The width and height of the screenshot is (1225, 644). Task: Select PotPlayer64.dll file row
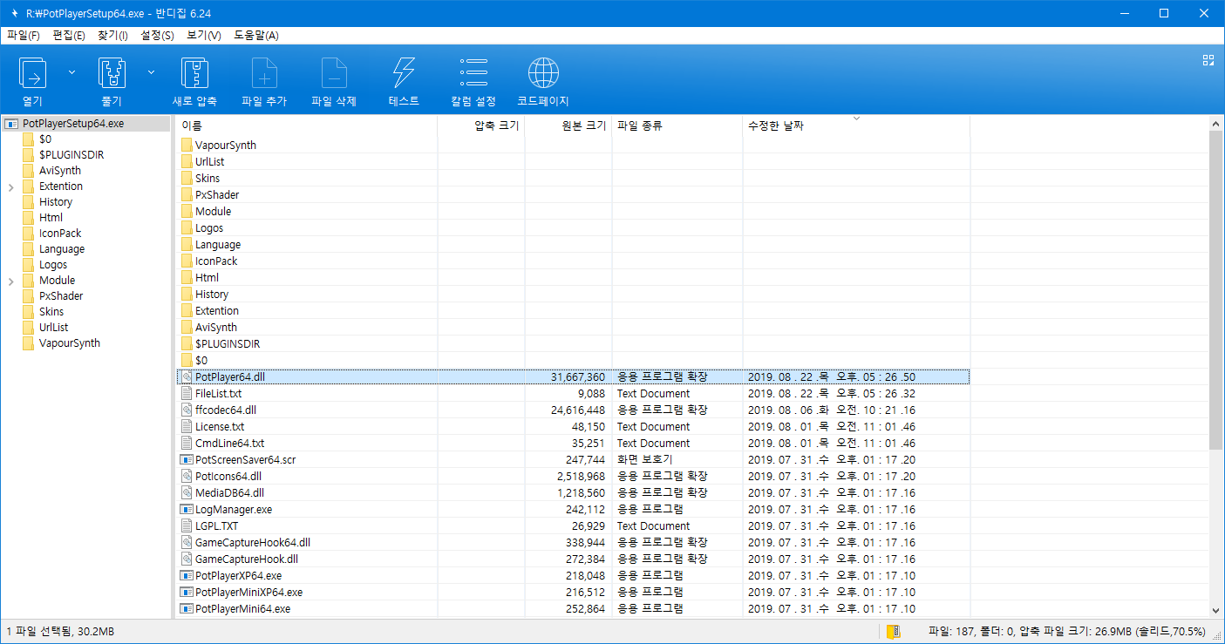[573, 377]
